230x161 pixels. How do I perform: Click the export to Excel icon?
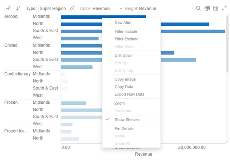coord(207,8)
